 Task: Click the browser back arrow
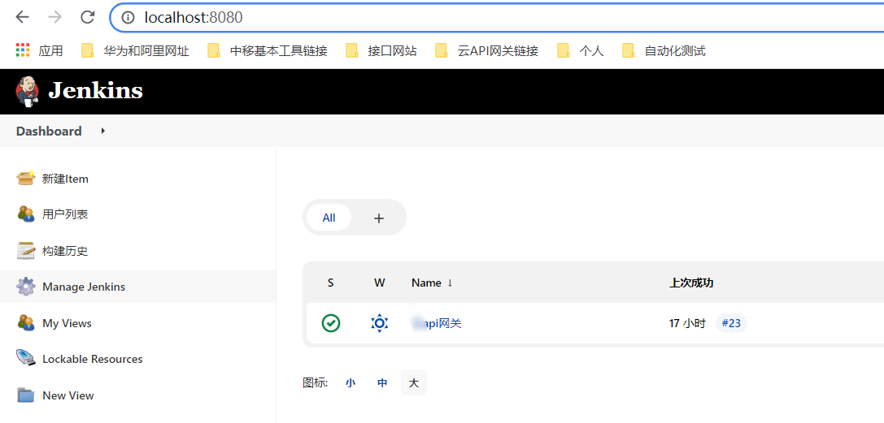tap(22, 17)
